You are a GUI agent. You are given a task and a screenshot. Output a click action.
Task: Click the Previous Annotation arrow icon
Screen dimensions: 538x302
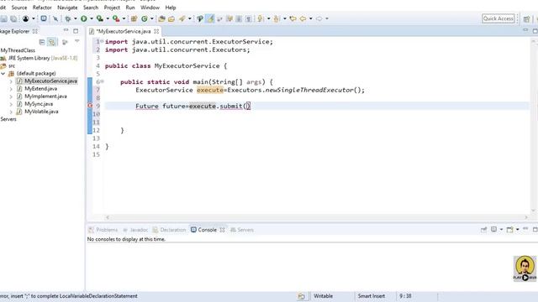pyautogui.click(x=277, y=18)
